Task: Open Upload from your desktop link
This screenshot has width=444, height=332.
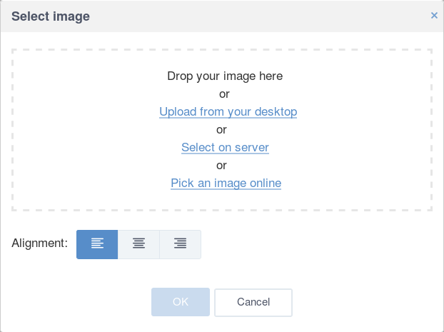Action: coord(228,111)
